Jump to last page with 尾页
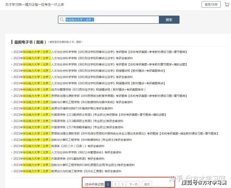The image size is (231, 188). click(x=147, y=184)
